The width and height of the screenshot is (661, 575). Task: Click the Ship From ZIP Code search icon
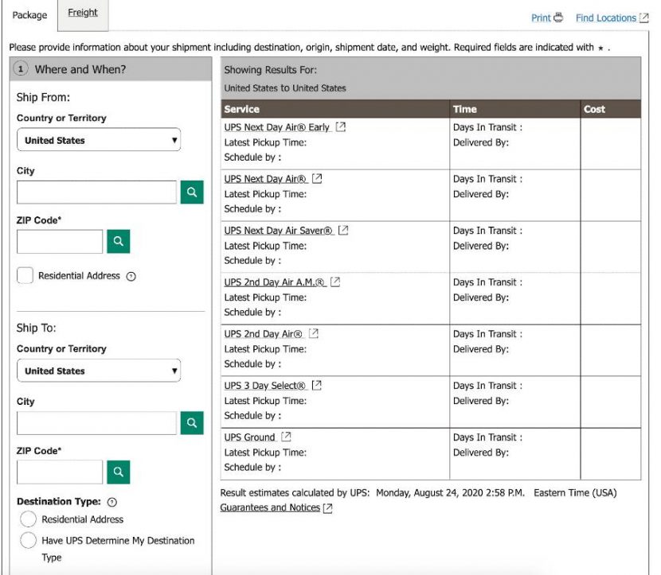point(118,242)
